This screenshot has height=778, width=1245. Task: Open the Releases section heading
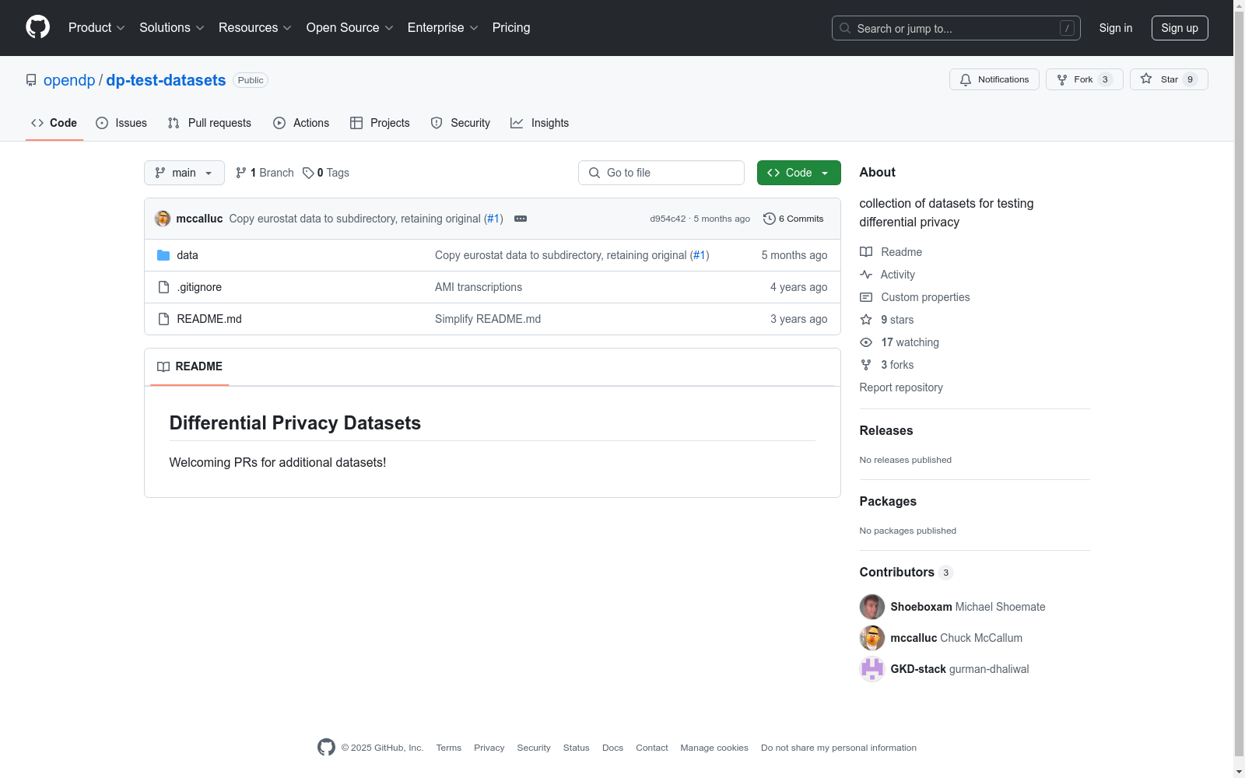886,431
